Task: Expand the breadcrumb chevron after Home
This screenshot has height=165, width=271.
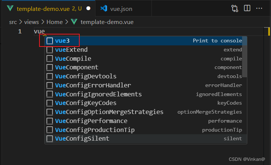Action: click(67, 22)
